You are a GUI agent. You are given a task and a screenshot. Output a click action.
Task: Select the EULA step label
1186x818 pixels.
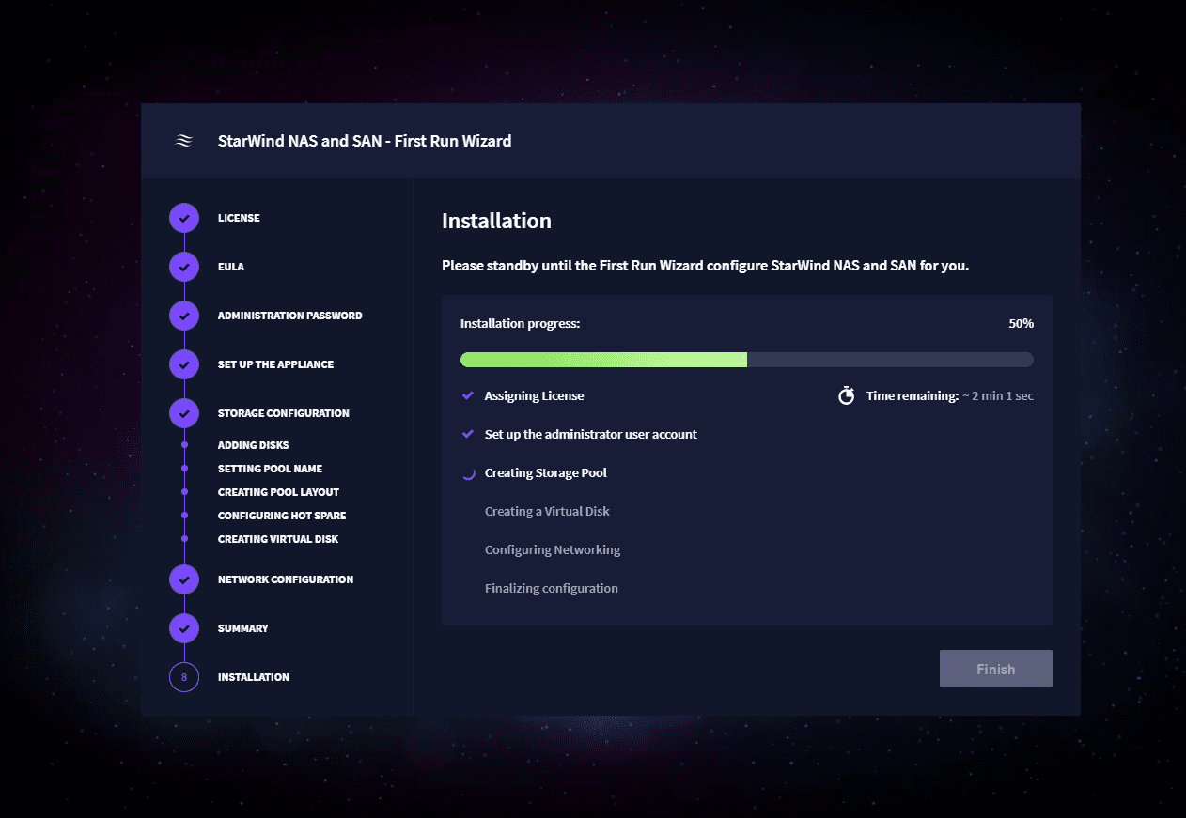[231, 267]
